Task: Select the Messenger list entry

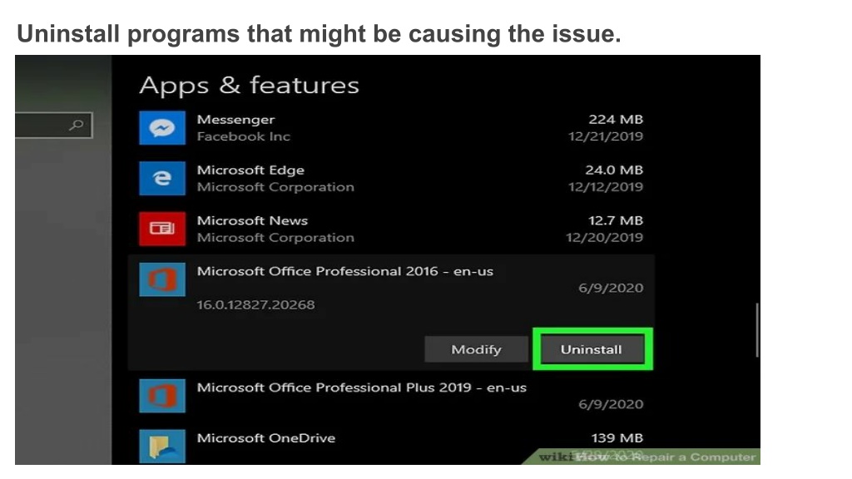Action: point(391,128)
